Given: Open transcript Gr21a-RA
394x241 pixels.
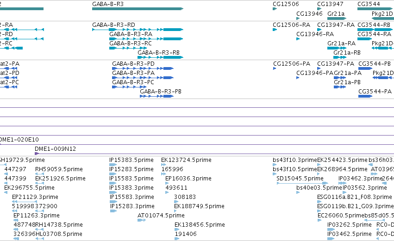Looking at the screenshot, I should coord(342,43).
